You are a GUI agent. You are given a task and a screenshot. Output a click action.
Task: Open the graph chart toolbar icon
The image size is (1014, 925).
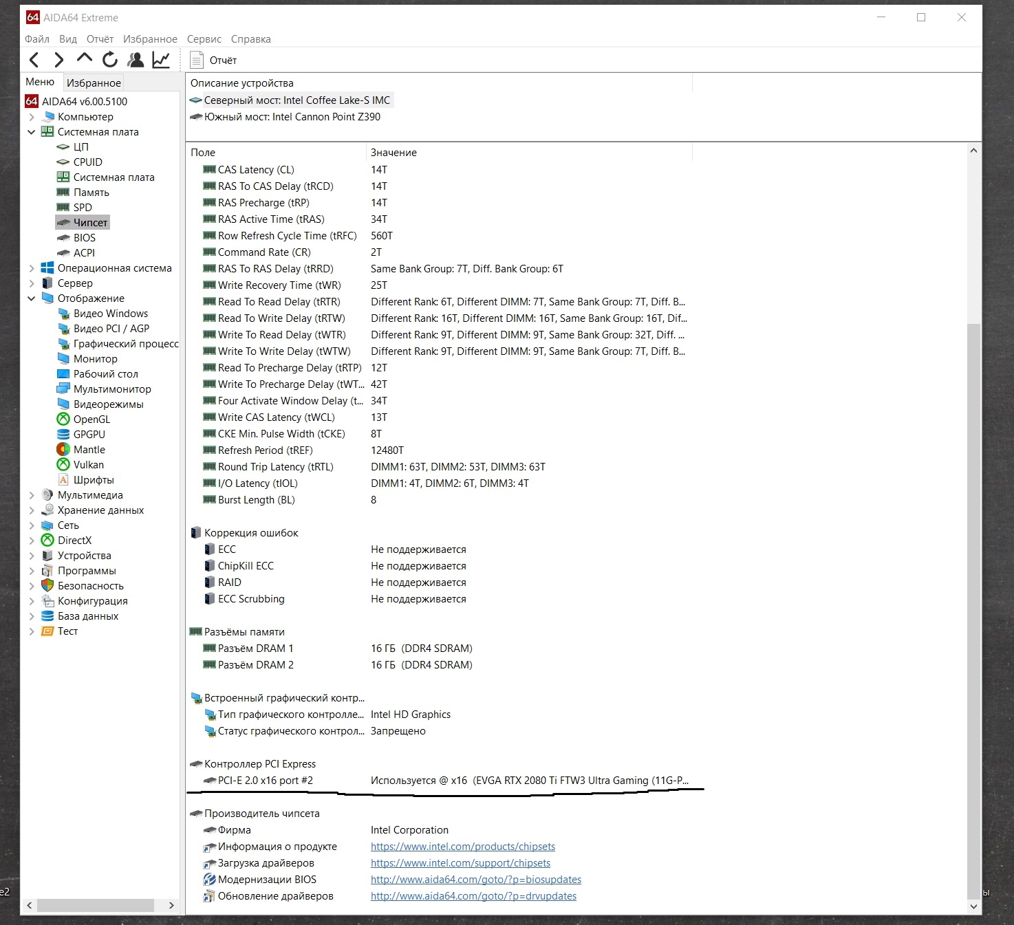coord(161,60)
